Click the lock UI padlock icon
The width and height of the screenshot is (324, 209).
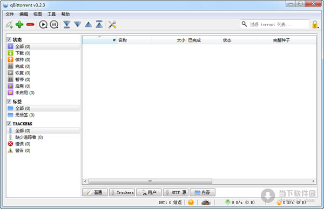(x=315, y=25)
